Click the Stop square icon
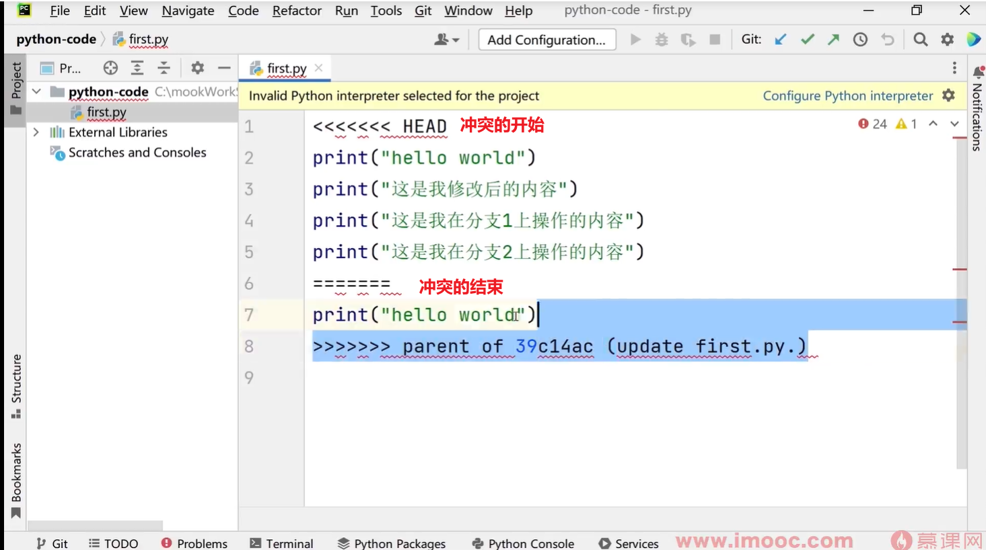This screenshot has width=986, height=550. 715,40
